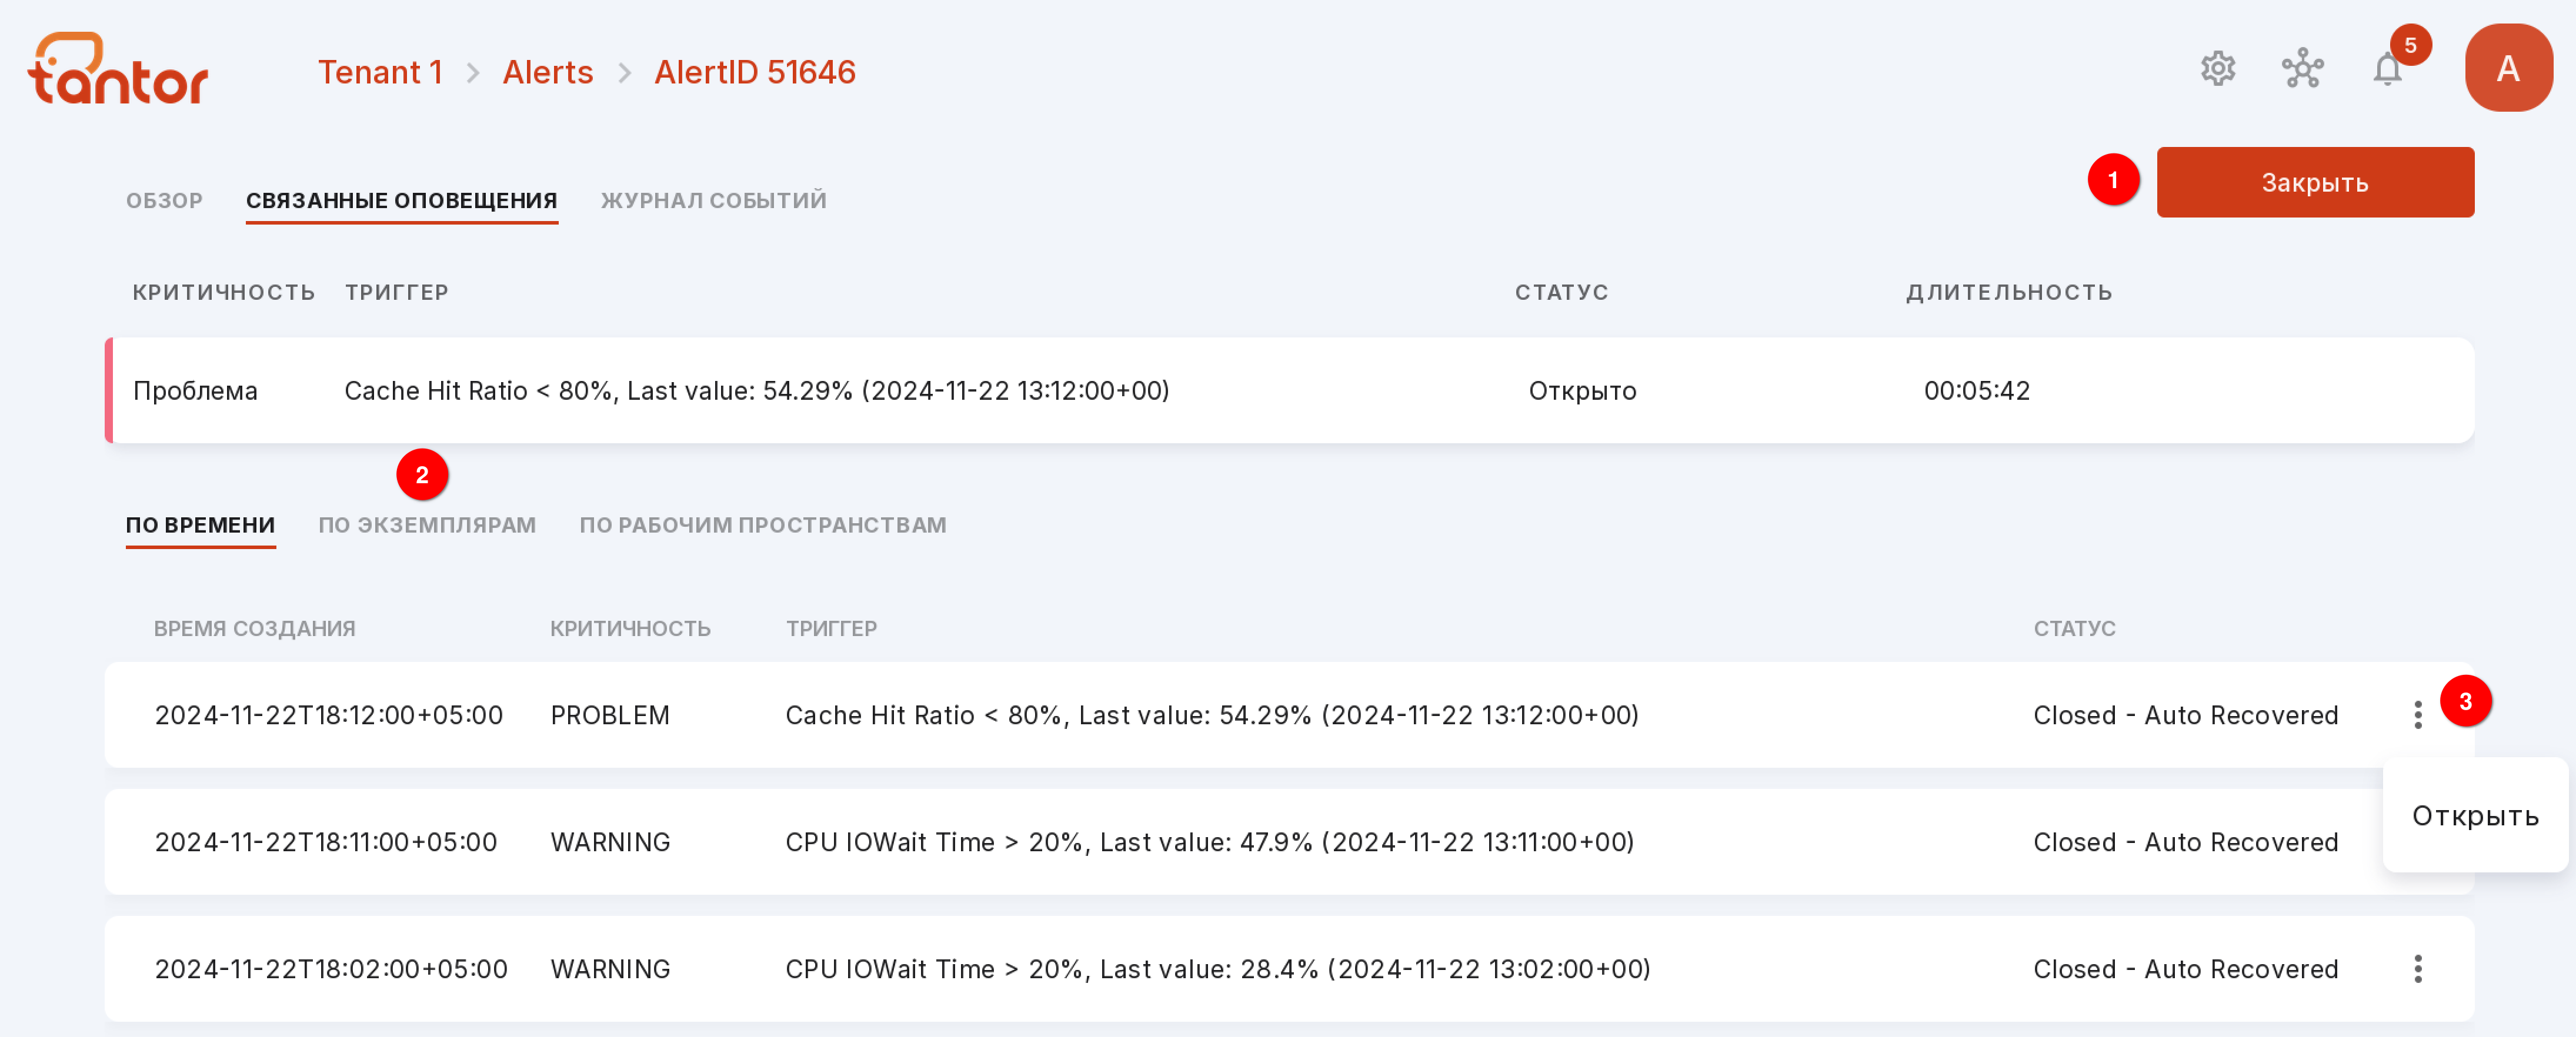
Task: Select the ПО ВРЕМЕНИ tab
Action: click(200, 525)
